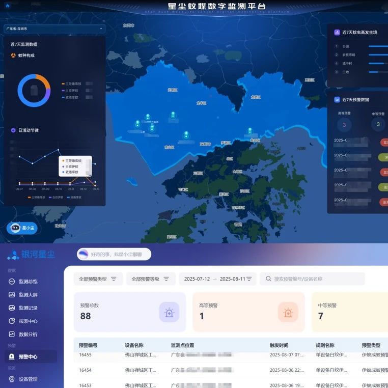Toggle 白纹伊蚊 in donut chart legend
388x388 pixels.
point(70,91)
